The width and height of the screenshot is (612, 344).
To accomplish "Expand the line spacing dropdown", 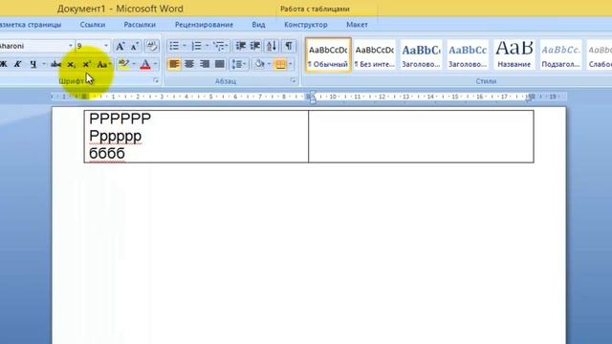I will point(239,64).
